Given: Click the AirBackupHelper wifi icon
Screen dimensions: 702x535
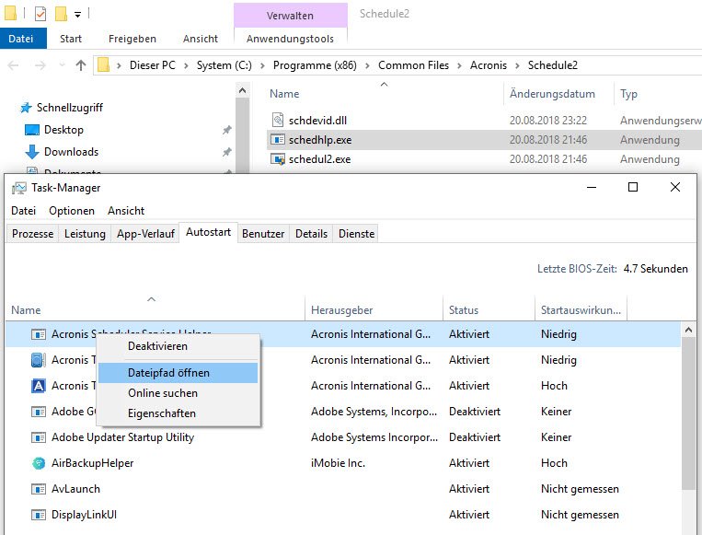Looking at the screenshot, I should (x=39, y=463).
